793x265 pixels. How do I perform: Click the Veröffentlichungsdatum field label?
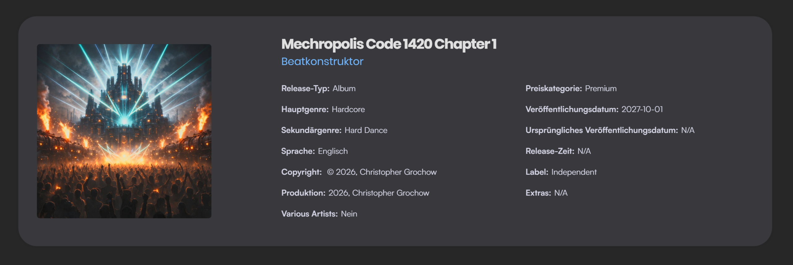pyautogui.click(x=572, y=109)
